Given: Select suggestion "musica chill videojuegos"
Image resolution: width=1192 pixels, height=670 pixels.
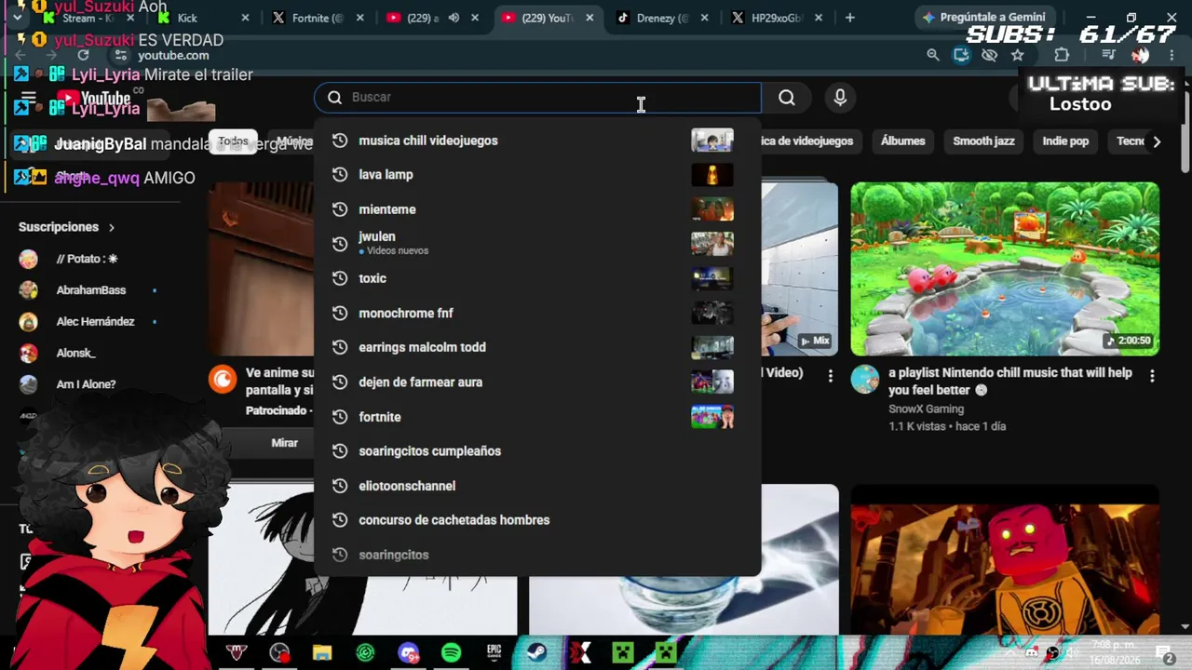Looking at the screenshot, I should [537, 141].
